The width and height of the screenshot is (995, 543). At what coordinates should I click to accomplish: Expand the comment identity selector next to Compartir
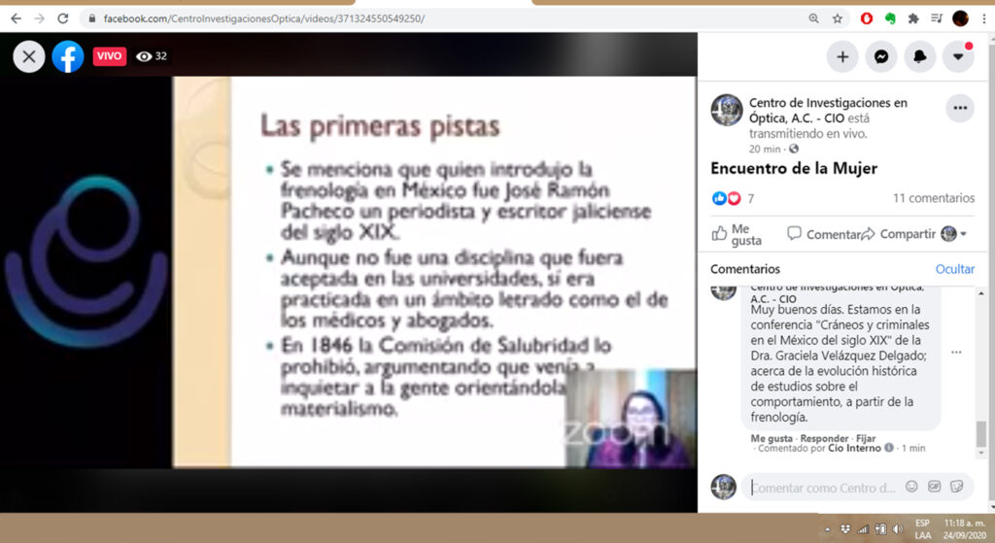954,234
